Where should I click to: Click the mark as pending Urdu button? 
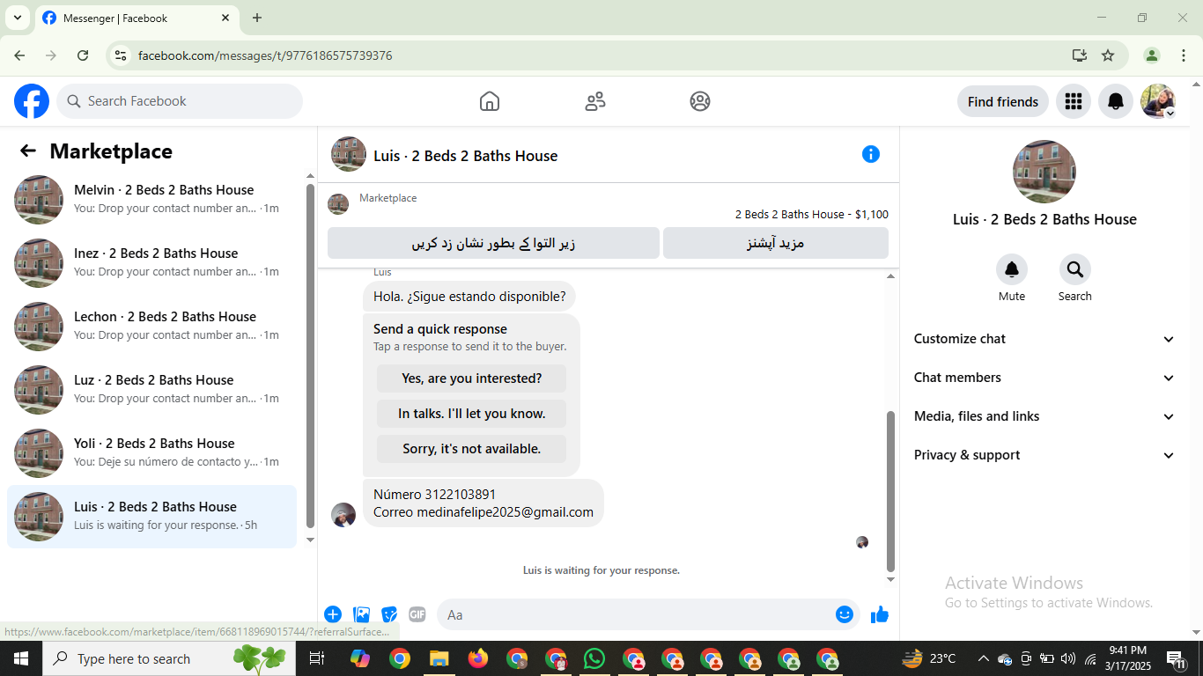(x=493, y=243)
